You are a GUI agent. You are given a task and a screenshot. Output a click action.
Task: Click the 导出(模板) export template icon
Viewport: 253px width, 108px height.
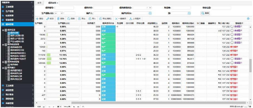pyautogui.click(x=101, y=19)
